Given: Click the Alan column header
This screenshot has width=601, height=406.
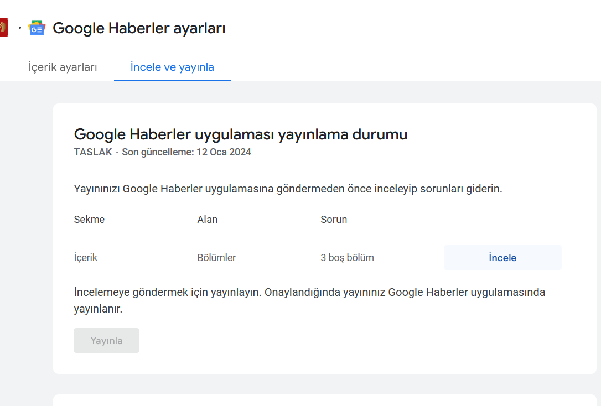Looking at the screenshot, I should pyautogui.click(x=207, y=220).
